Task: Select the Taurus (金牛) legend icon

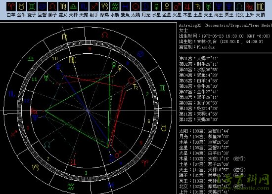Action: coord(21,6)
